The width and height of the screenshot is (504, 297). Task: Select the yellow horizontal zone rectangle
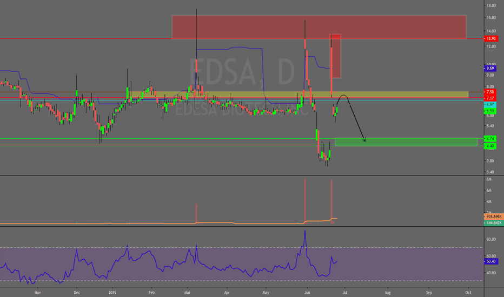click(299, 94)
